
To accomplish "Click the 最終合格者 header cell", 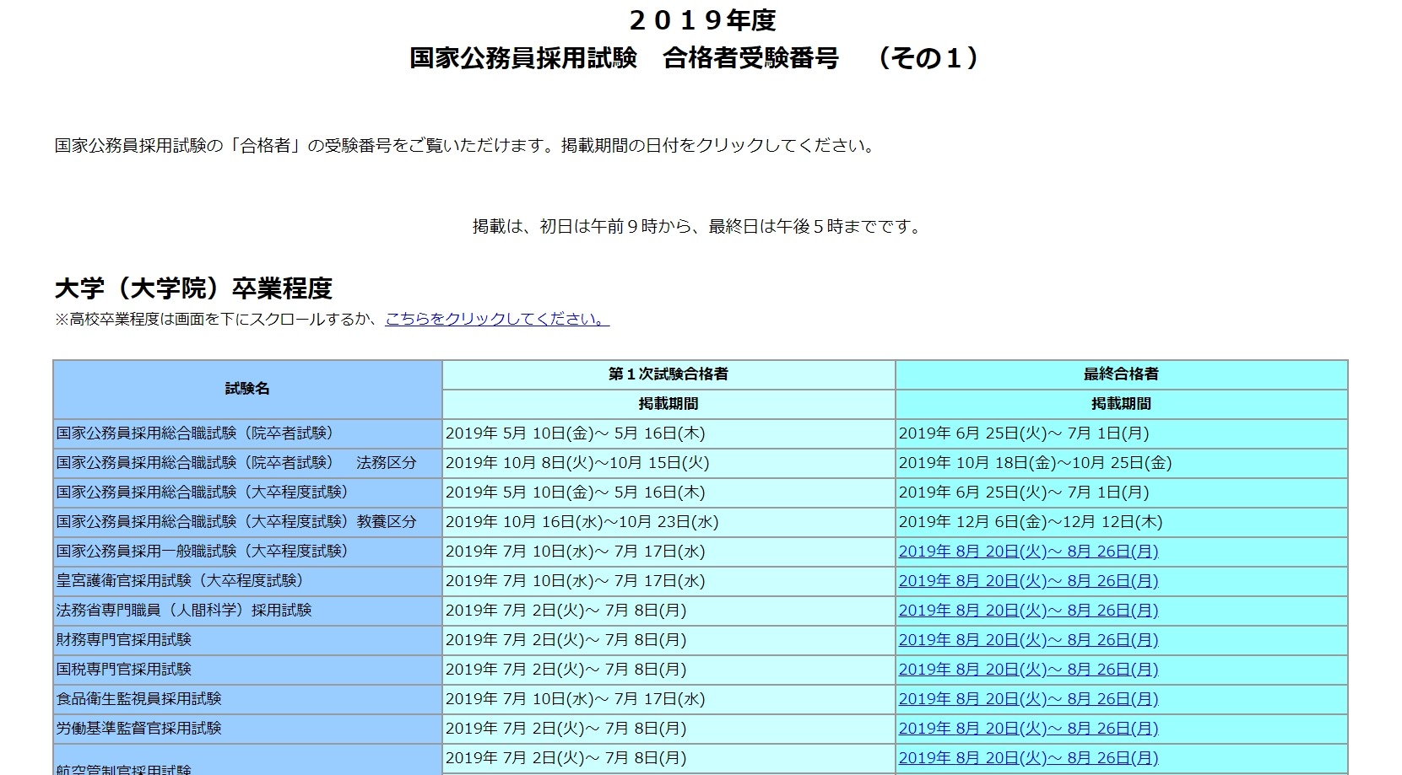I will 1121,374.
